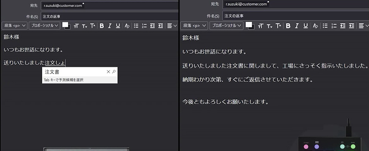Click the larger font size icon in the right window
This screenshot has height=151, width=369.
point(278,26)
